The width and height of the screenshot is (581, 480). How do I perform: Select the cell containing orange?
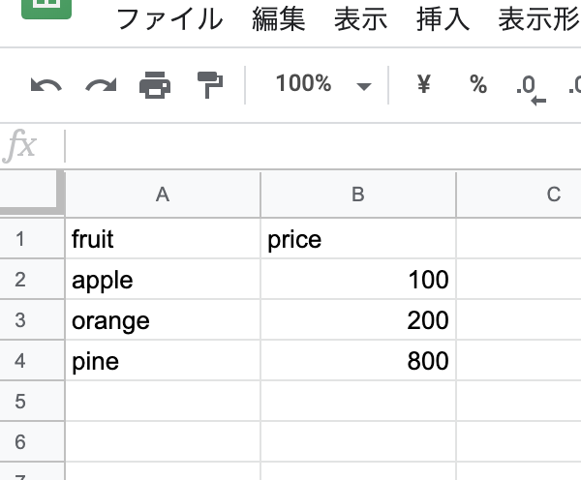pyautogui.click(x=163, y=320)
